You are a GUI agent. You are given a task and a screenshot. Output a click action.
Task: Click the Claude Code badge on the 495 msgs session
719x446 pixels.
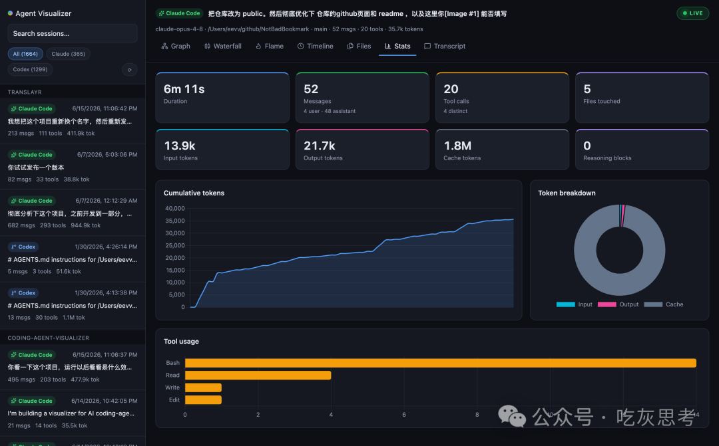pyautogui.click(x=32, y=355)
